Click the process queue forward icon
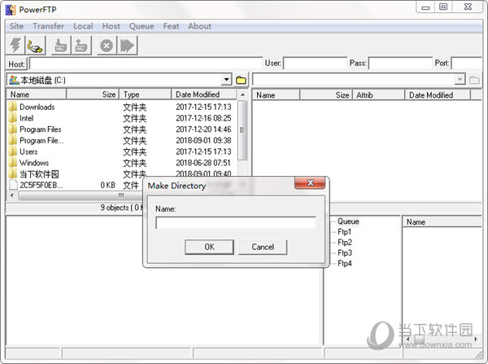 tap(128, 46)
